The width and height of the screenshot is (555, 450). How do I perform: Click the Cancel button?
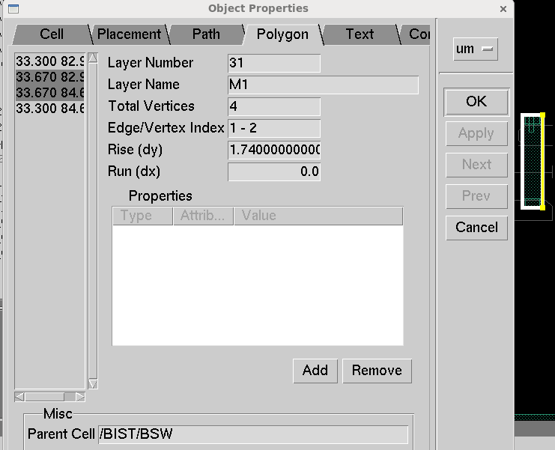[476, 228]
